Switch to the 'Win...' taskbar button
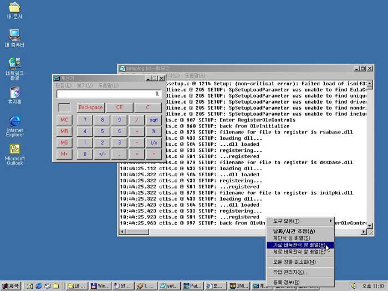 [100, 286]
